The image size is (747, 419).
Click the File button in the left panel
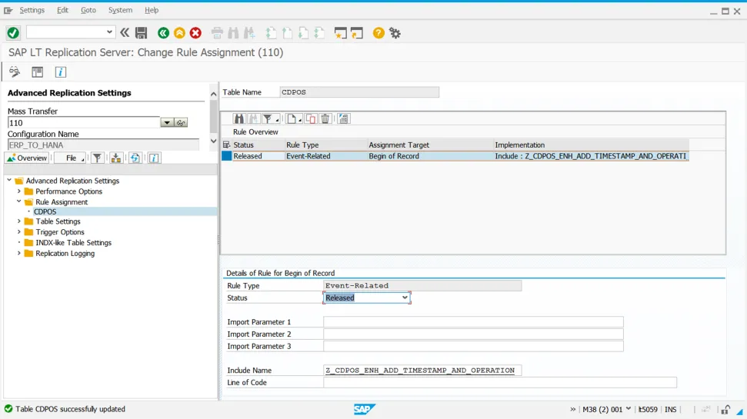70,158
